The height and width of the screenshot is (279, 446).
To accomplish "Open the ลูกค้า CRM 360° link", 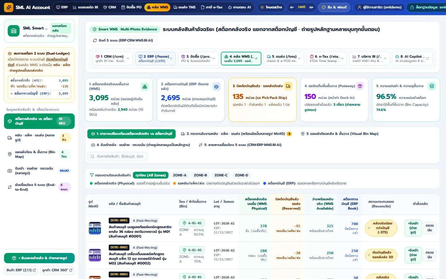I will coord(57,270).
